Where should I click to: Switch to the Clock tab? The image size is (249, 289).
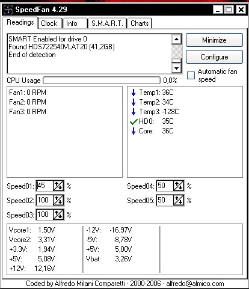(x=49, y=23)
